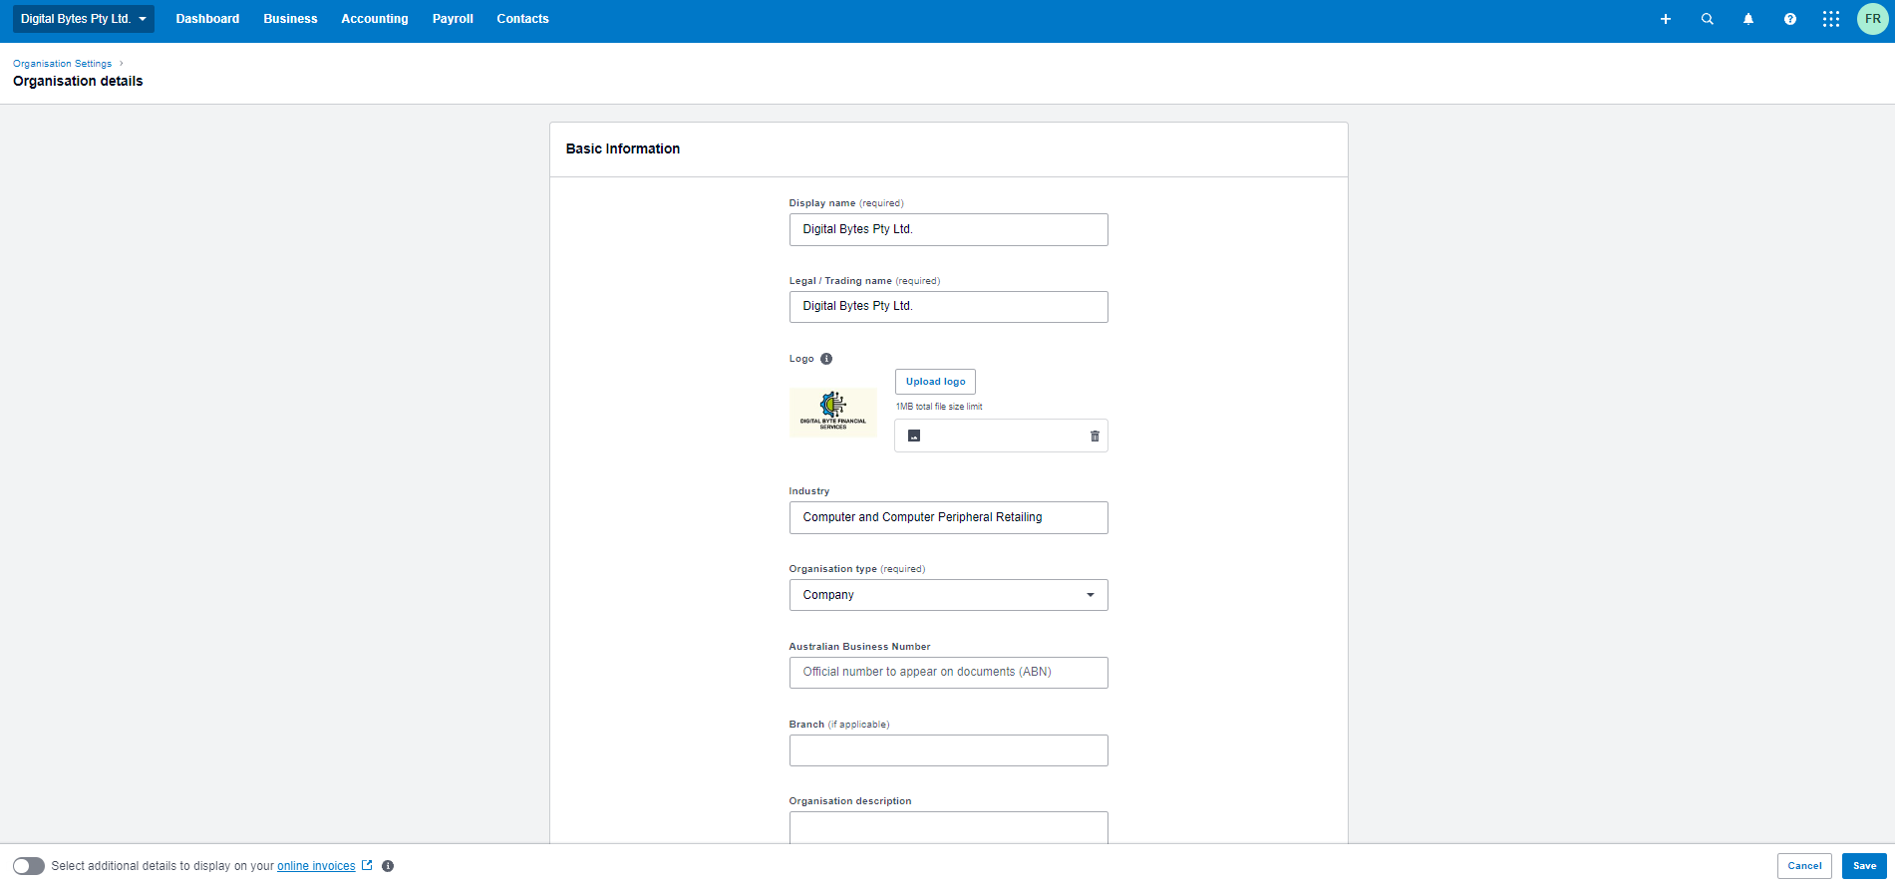Delete the uploaded logo file
Image resolution: width=1895 pixels, height=885 pixels.
(x=1095, y=436)
